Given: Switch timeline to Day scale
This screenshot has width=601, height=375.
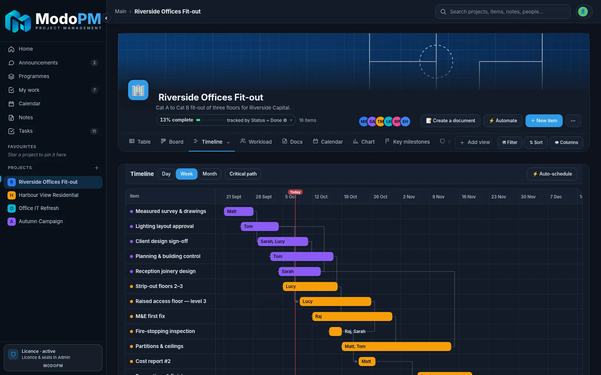Looking at the screenshot, I should (x=166, y=174).
